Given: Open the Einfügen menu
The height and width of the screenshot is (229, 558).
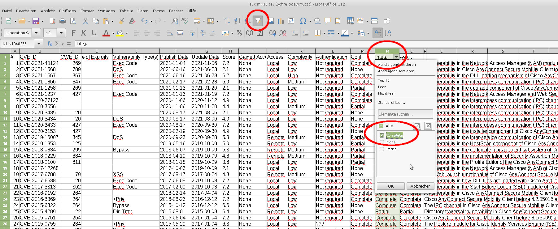Looking at the screenshot, I should (67, 11).
